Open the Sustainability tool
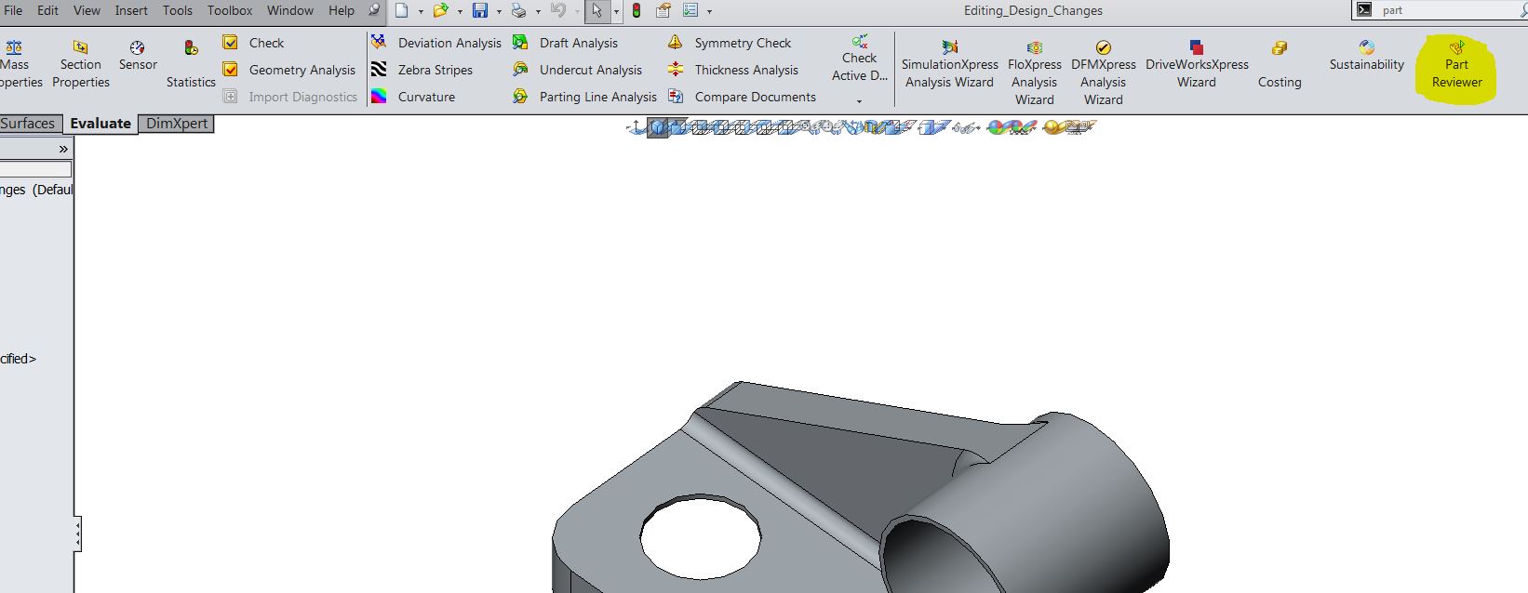This screenshot has width=1528, height=593. (x=1366, y=55)
